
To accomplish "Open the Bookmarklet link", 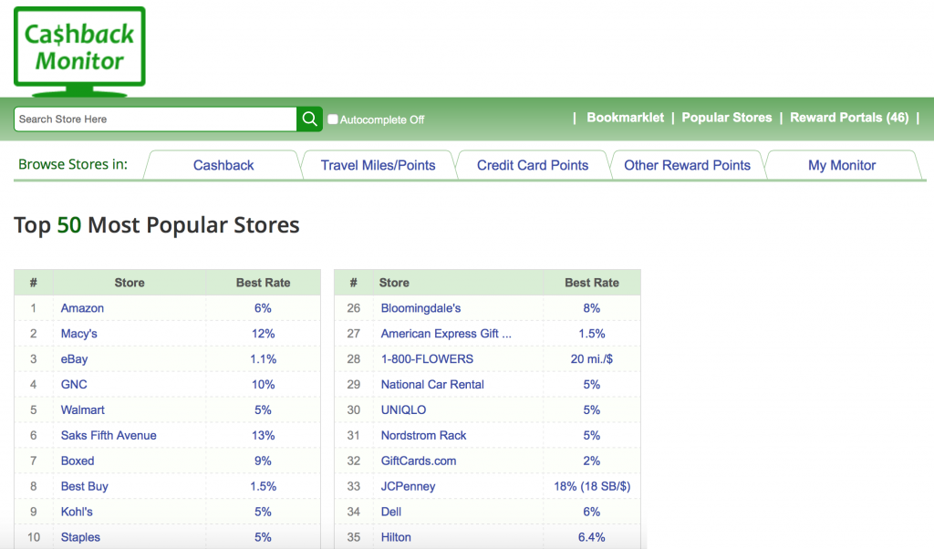I will tap(625, 118).
